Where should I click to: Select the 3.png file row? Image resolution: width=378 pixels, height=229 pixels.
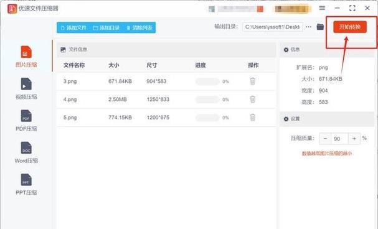166,81
